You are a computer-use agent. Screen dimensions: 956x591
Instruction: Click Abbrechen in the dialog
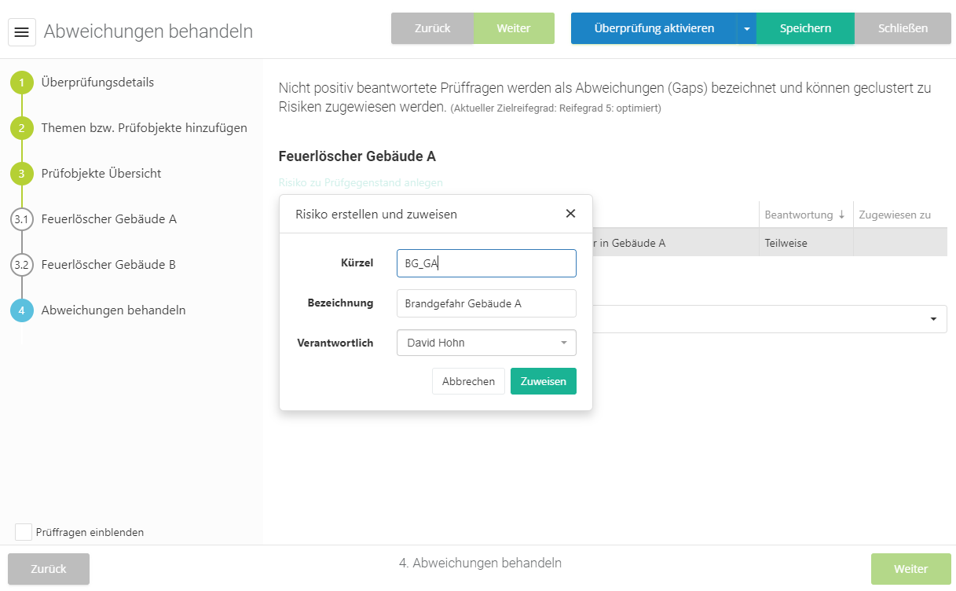(468, 381)
